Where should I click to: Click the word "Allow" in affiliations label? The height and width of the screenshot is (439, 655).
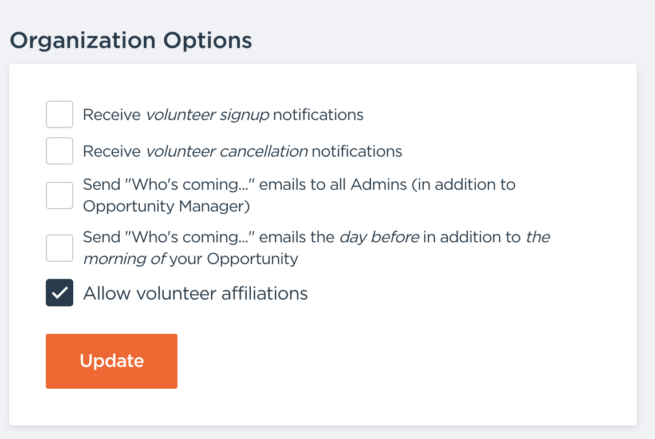(x=107, y=293)
